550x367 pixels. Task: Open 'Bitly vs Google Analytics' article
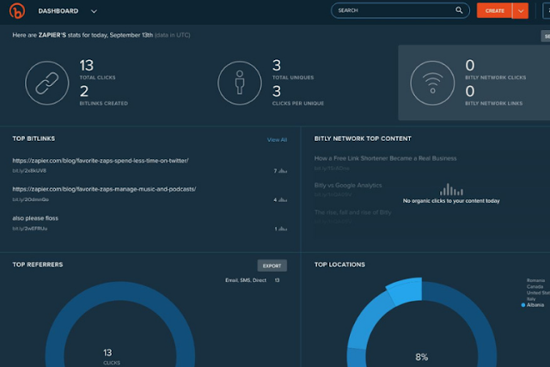click(x=348, y=186)
